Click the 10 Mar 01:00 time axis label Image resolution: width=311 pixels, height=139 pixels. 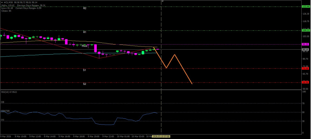(x=124, y=137)
